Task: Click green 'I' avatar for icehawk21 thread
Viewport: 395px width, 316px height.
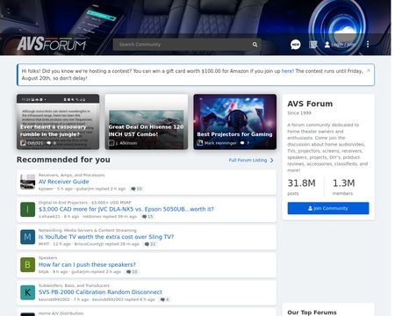Action: 27,210
